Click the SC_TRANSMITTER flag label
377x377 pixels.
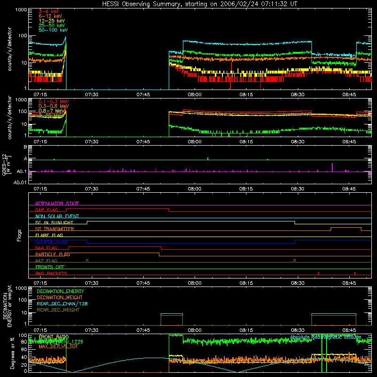point(54,229)
